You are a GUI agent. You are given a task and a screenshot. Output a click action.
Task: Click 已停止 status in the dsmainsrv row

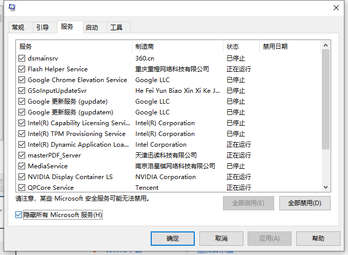pos(236,58)
